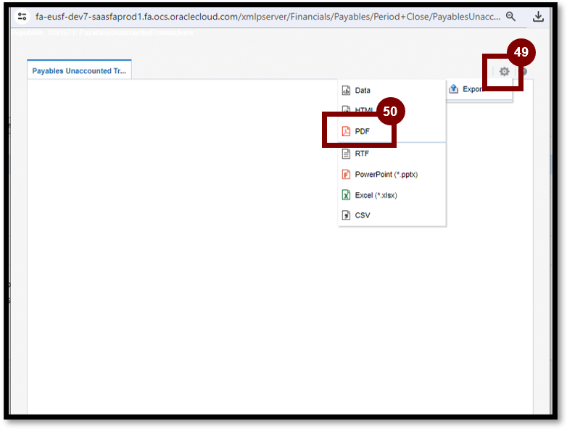Screen dimensions: 567x429
Task: View site information icon in address bar
Action: click(x=22, y=17)
